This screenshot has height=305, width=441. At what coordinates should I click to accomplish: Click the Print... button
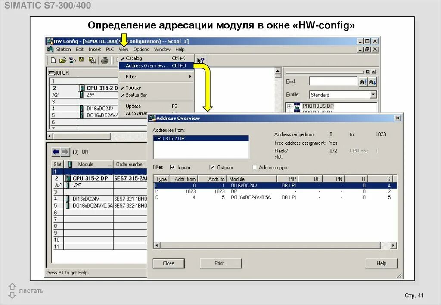221,263
